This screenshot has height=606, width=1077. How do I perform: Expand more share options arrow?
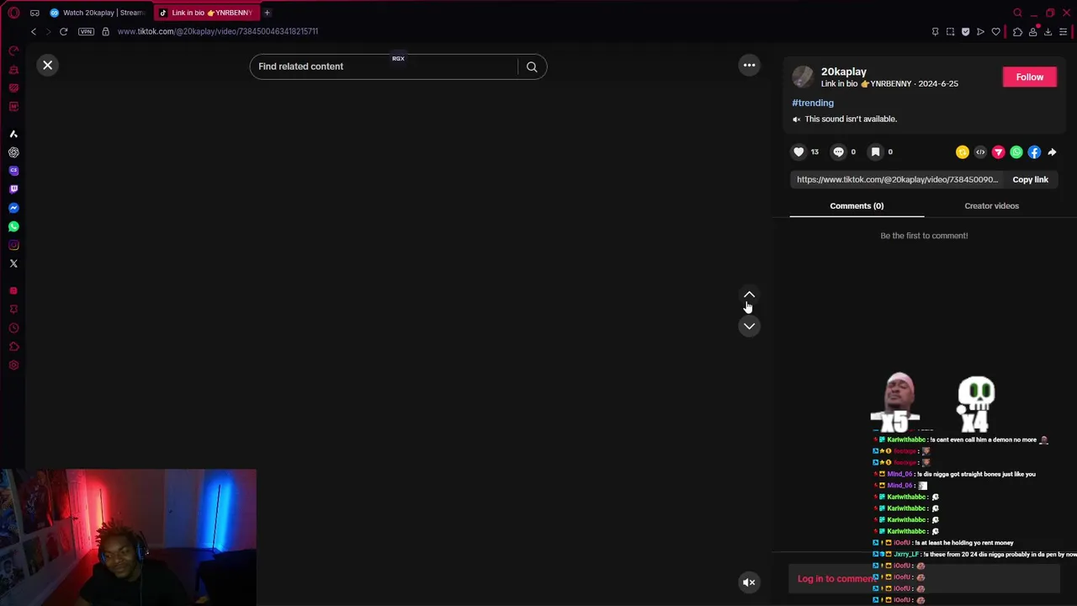coord(1052,152)
